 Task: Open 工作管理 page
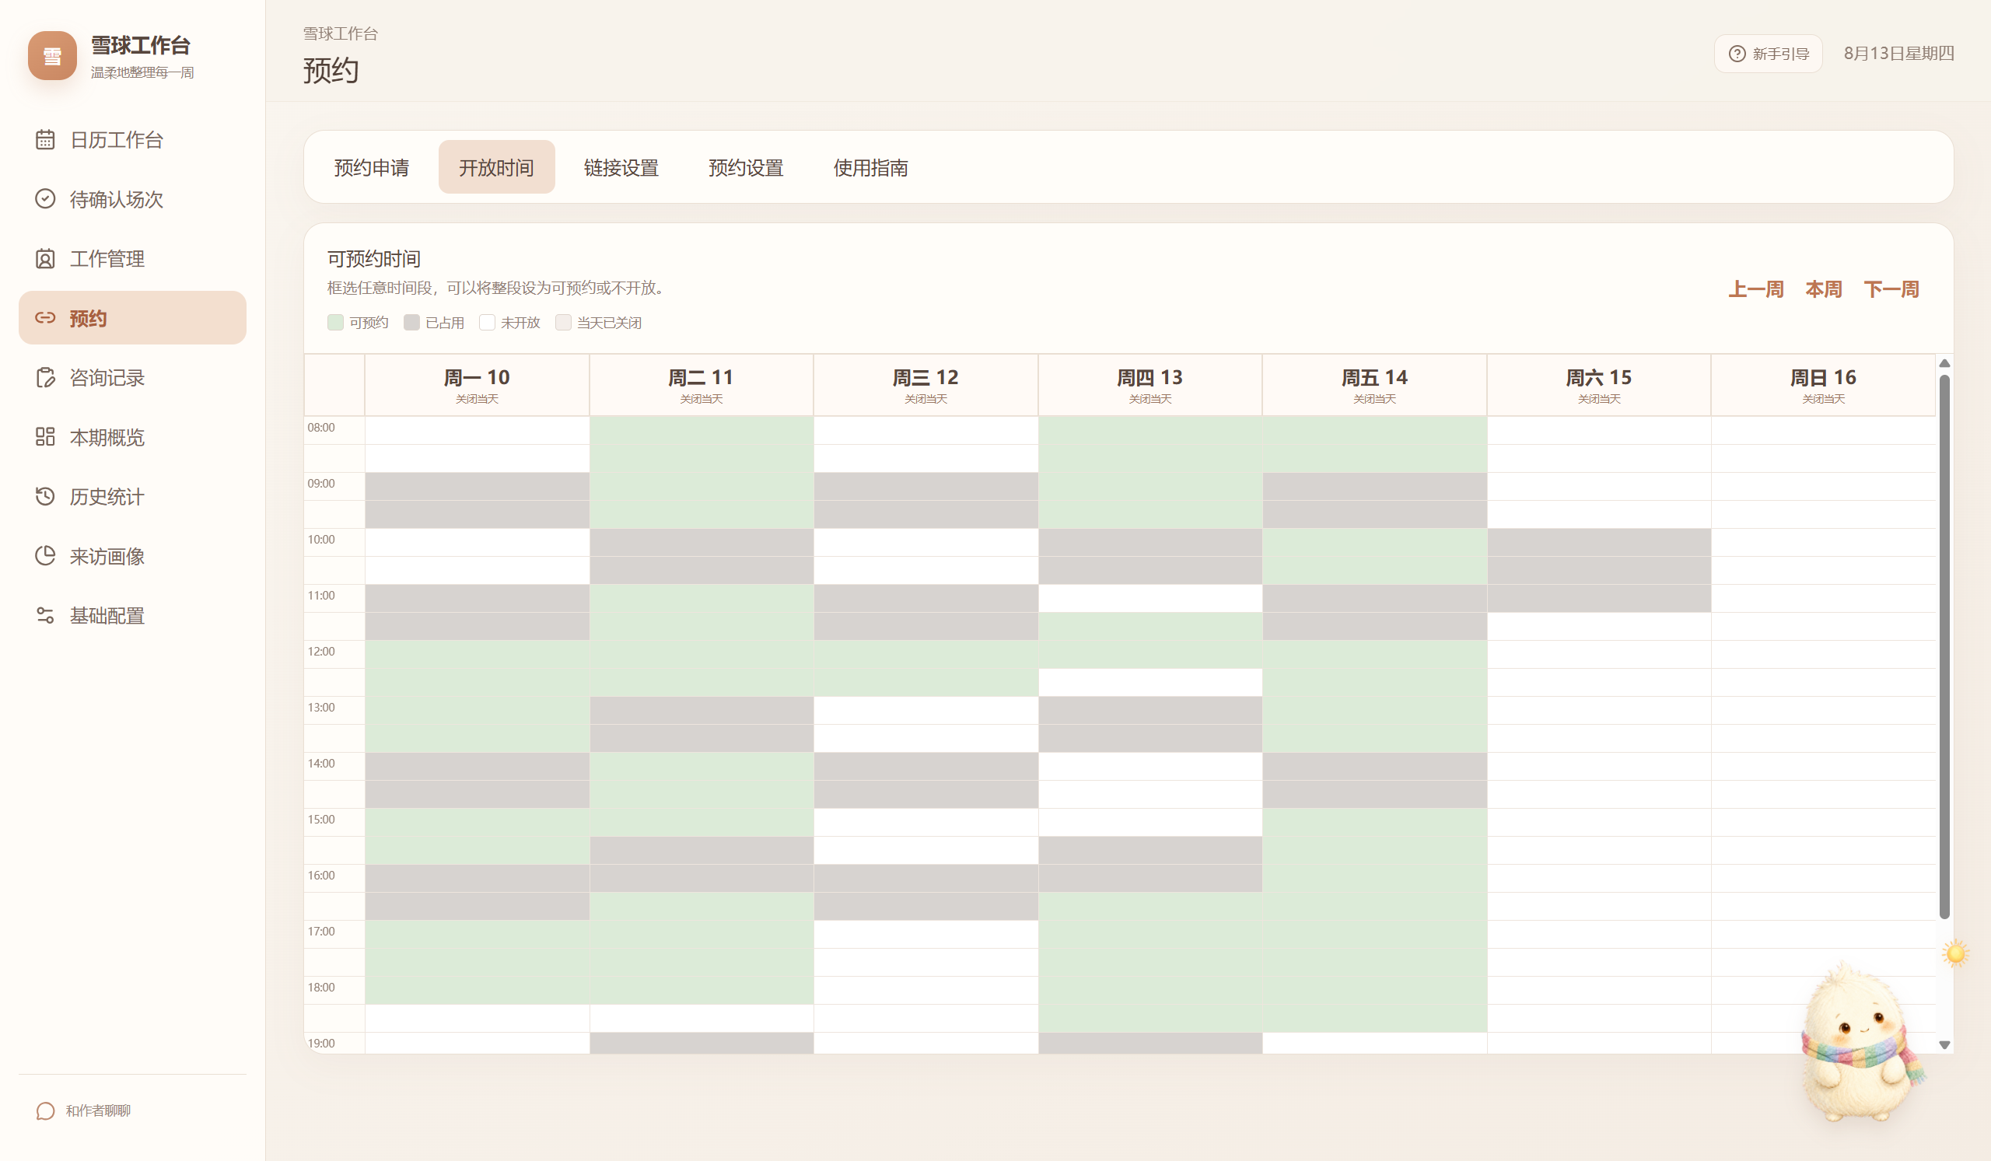click(133, 259)
